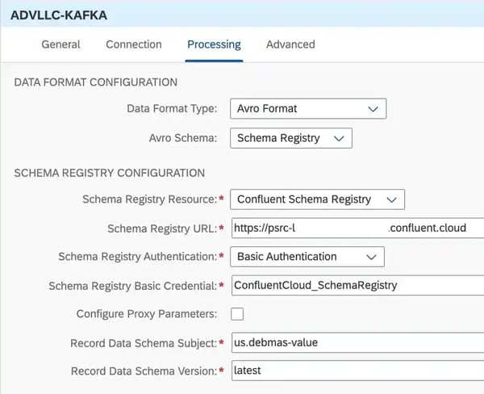Click the Data Format Type chevron arrow
Image resolution: width=484 pixels, height=394 pixels.
[372, 109]
